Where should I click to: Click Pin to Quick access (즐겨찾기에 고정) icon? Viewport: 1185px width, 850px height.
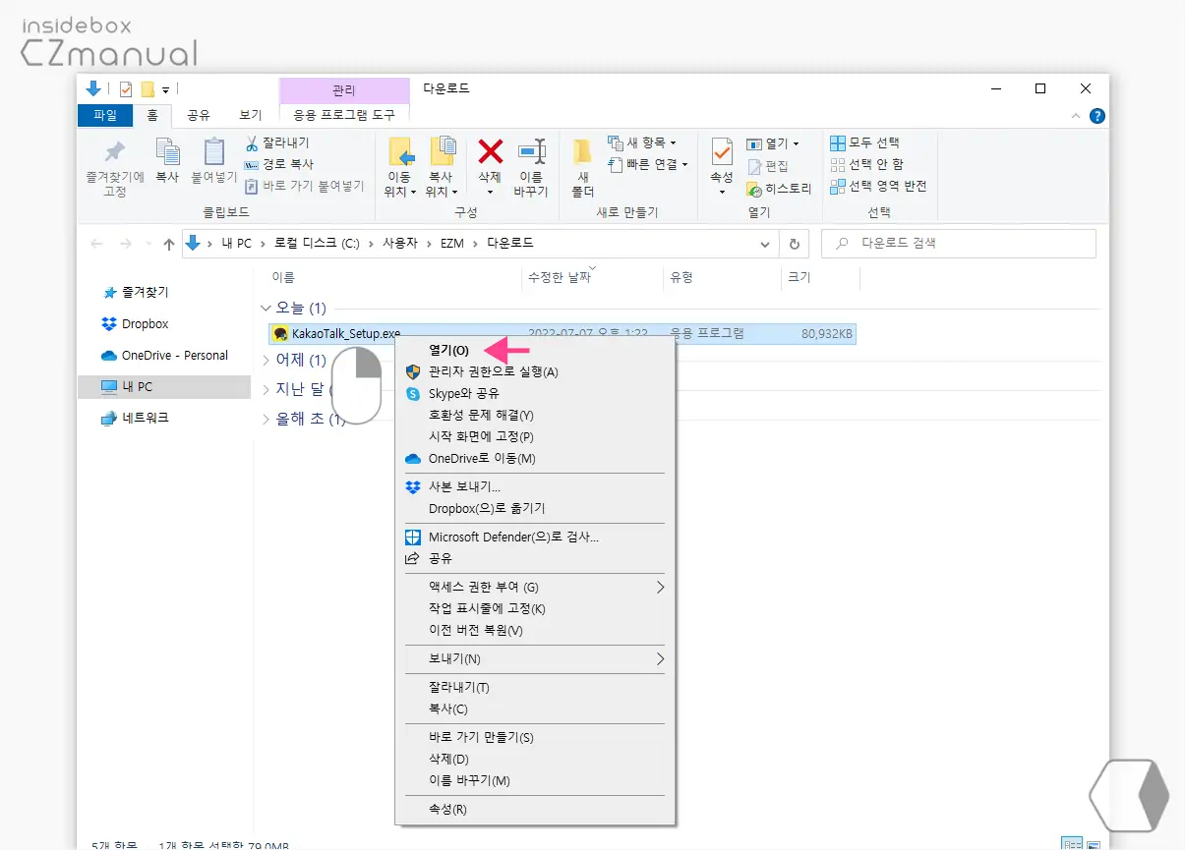click(x=115, y=152)
